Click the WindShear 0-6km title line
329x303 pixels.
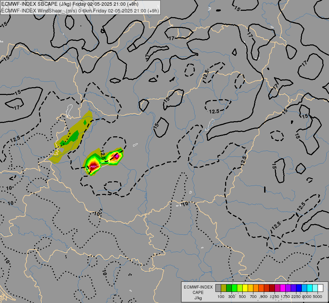pos(80,11)
